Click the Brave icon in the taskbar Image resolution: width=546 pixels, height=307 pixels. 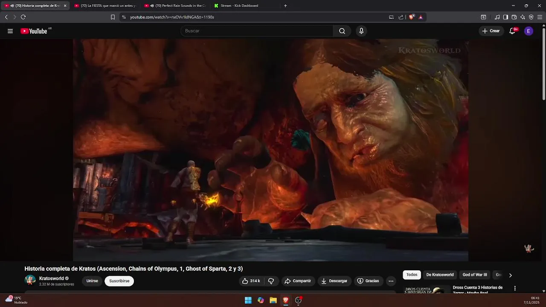[286, 300]
